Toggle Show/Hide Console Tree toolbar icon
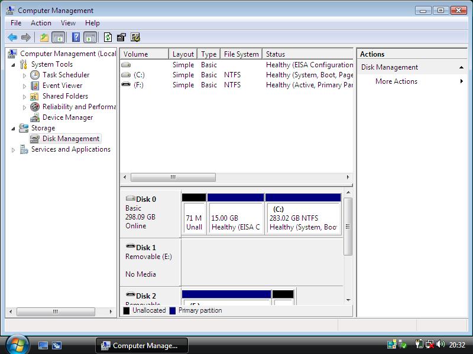 tap(59, 37)
